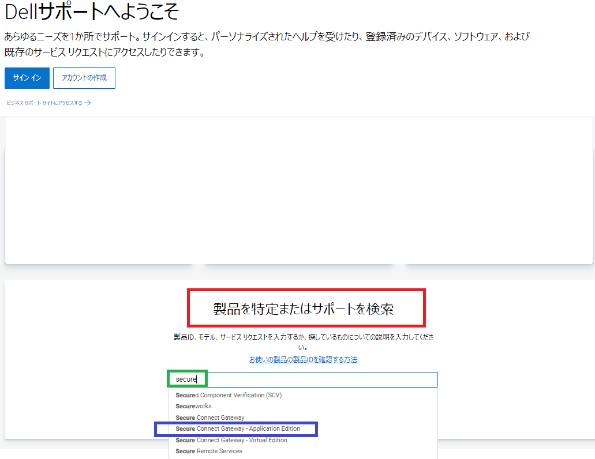
Task: Click the '製品を特定またはサポートを検索' heading
Action: 305,307
